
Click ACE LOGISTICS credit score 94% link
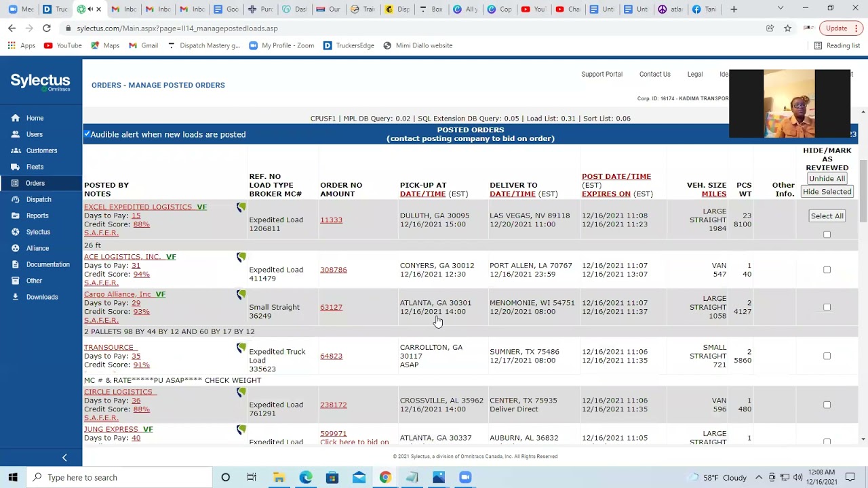click(141, 274)
